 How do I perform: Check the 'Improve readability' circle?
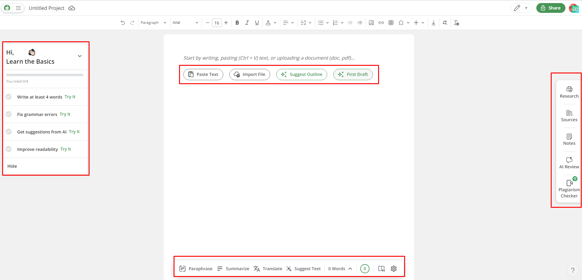point(9,149)
